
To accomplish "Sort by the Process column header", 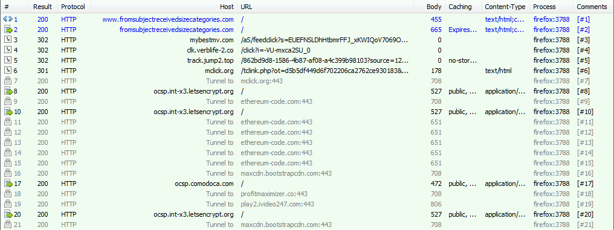I will [551, 7].
